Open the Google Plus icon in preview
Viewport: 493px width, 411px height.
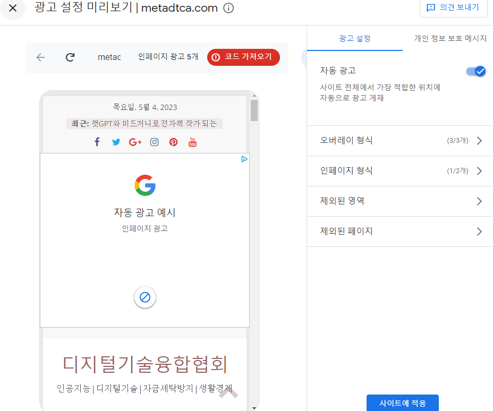pyautogui.click(x=135, y=142)
